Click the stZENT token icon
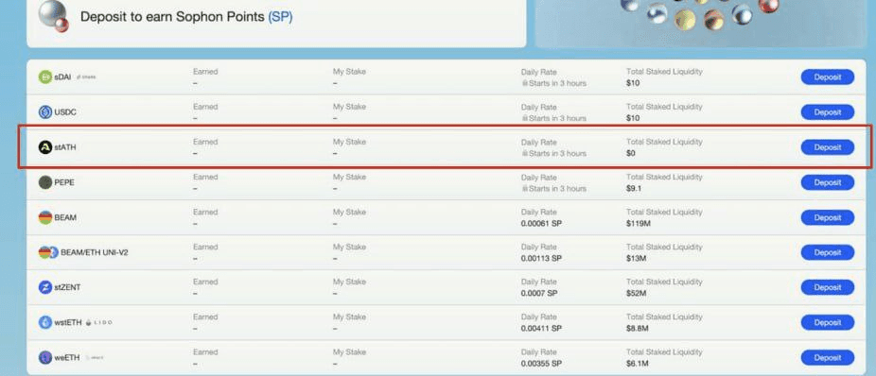Viewport: 876px width, 376px height. (45, 287)
